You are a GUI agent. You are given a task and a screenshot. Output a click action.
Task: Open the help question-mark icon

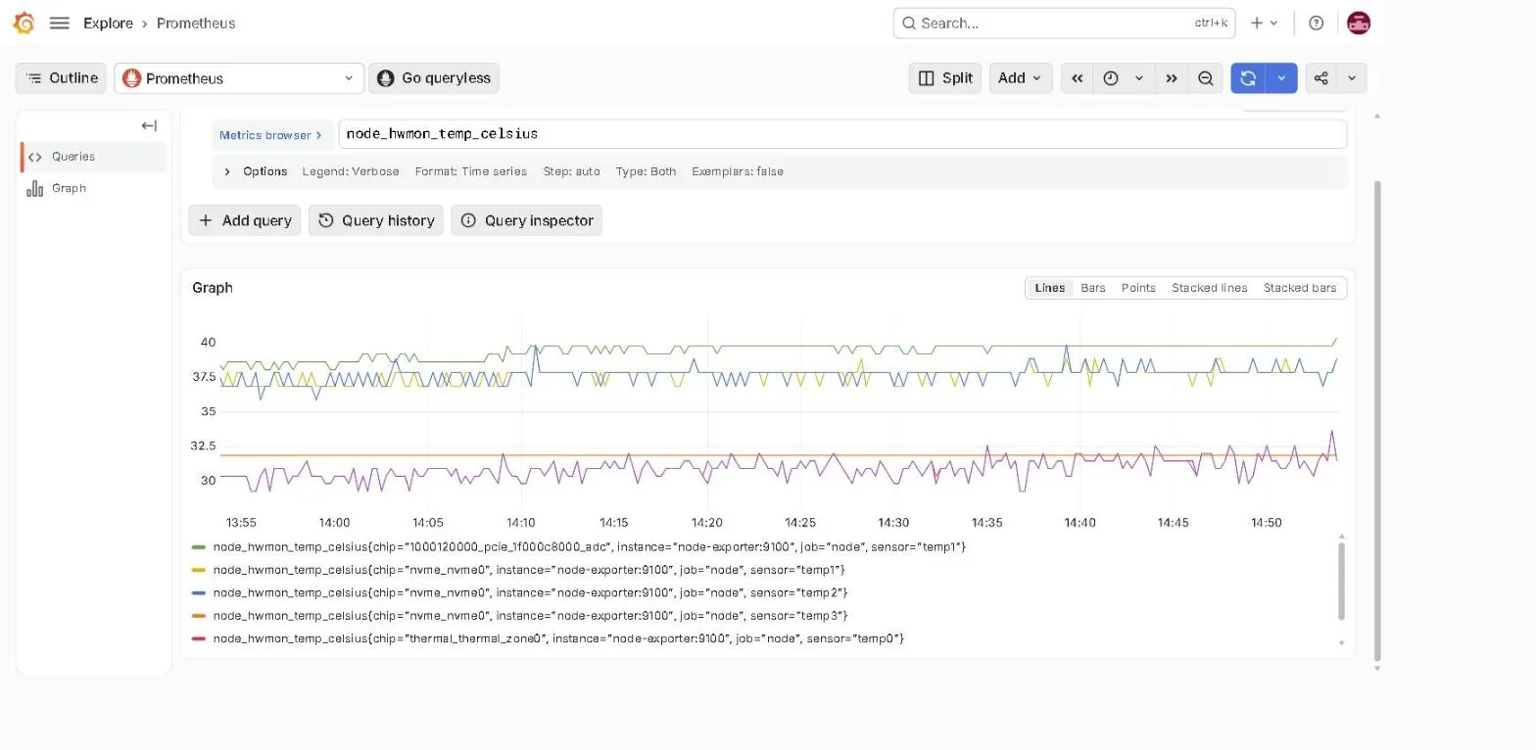pyautogui.click(x=1317, y=23)
